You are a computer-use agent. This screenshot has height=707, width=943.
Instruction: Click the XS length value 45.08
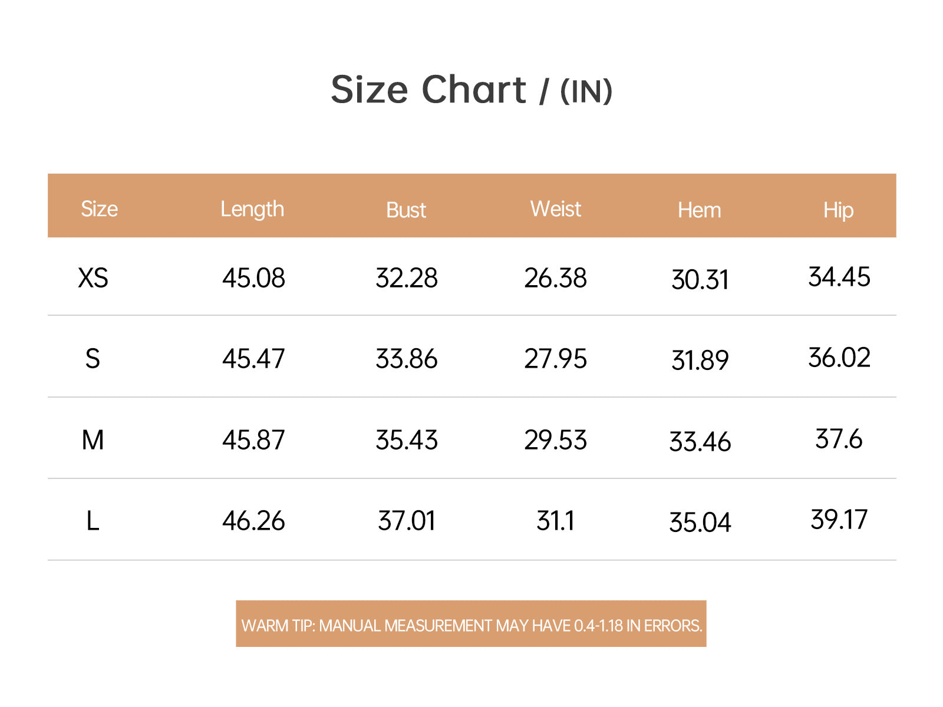click(253, 278)
